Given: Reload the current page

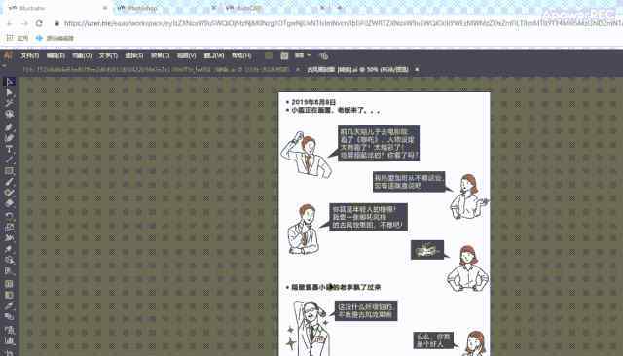Looking at the screenshot, I should tap(39, 23).
